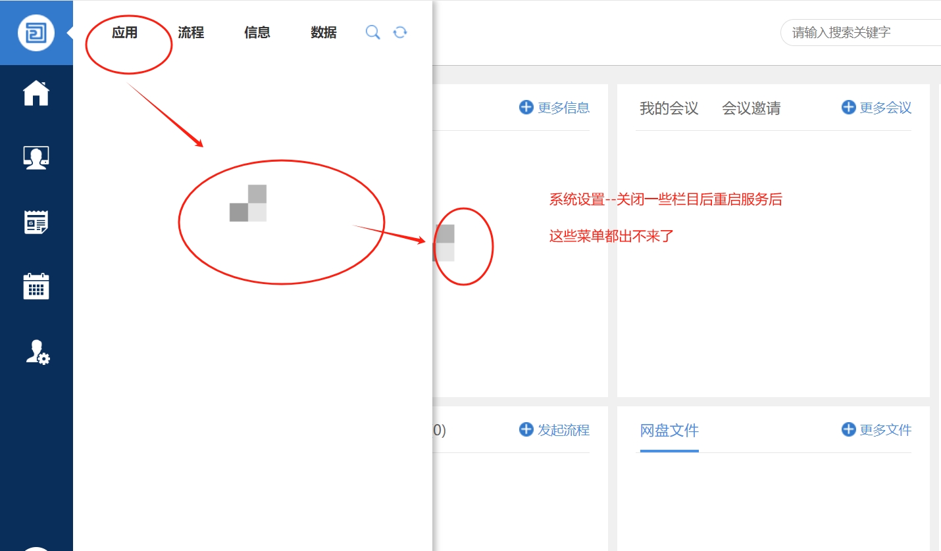The width and height of the screenshot is (941, 551).
Task: Open the user settings icon
Action: click(38, 352)
